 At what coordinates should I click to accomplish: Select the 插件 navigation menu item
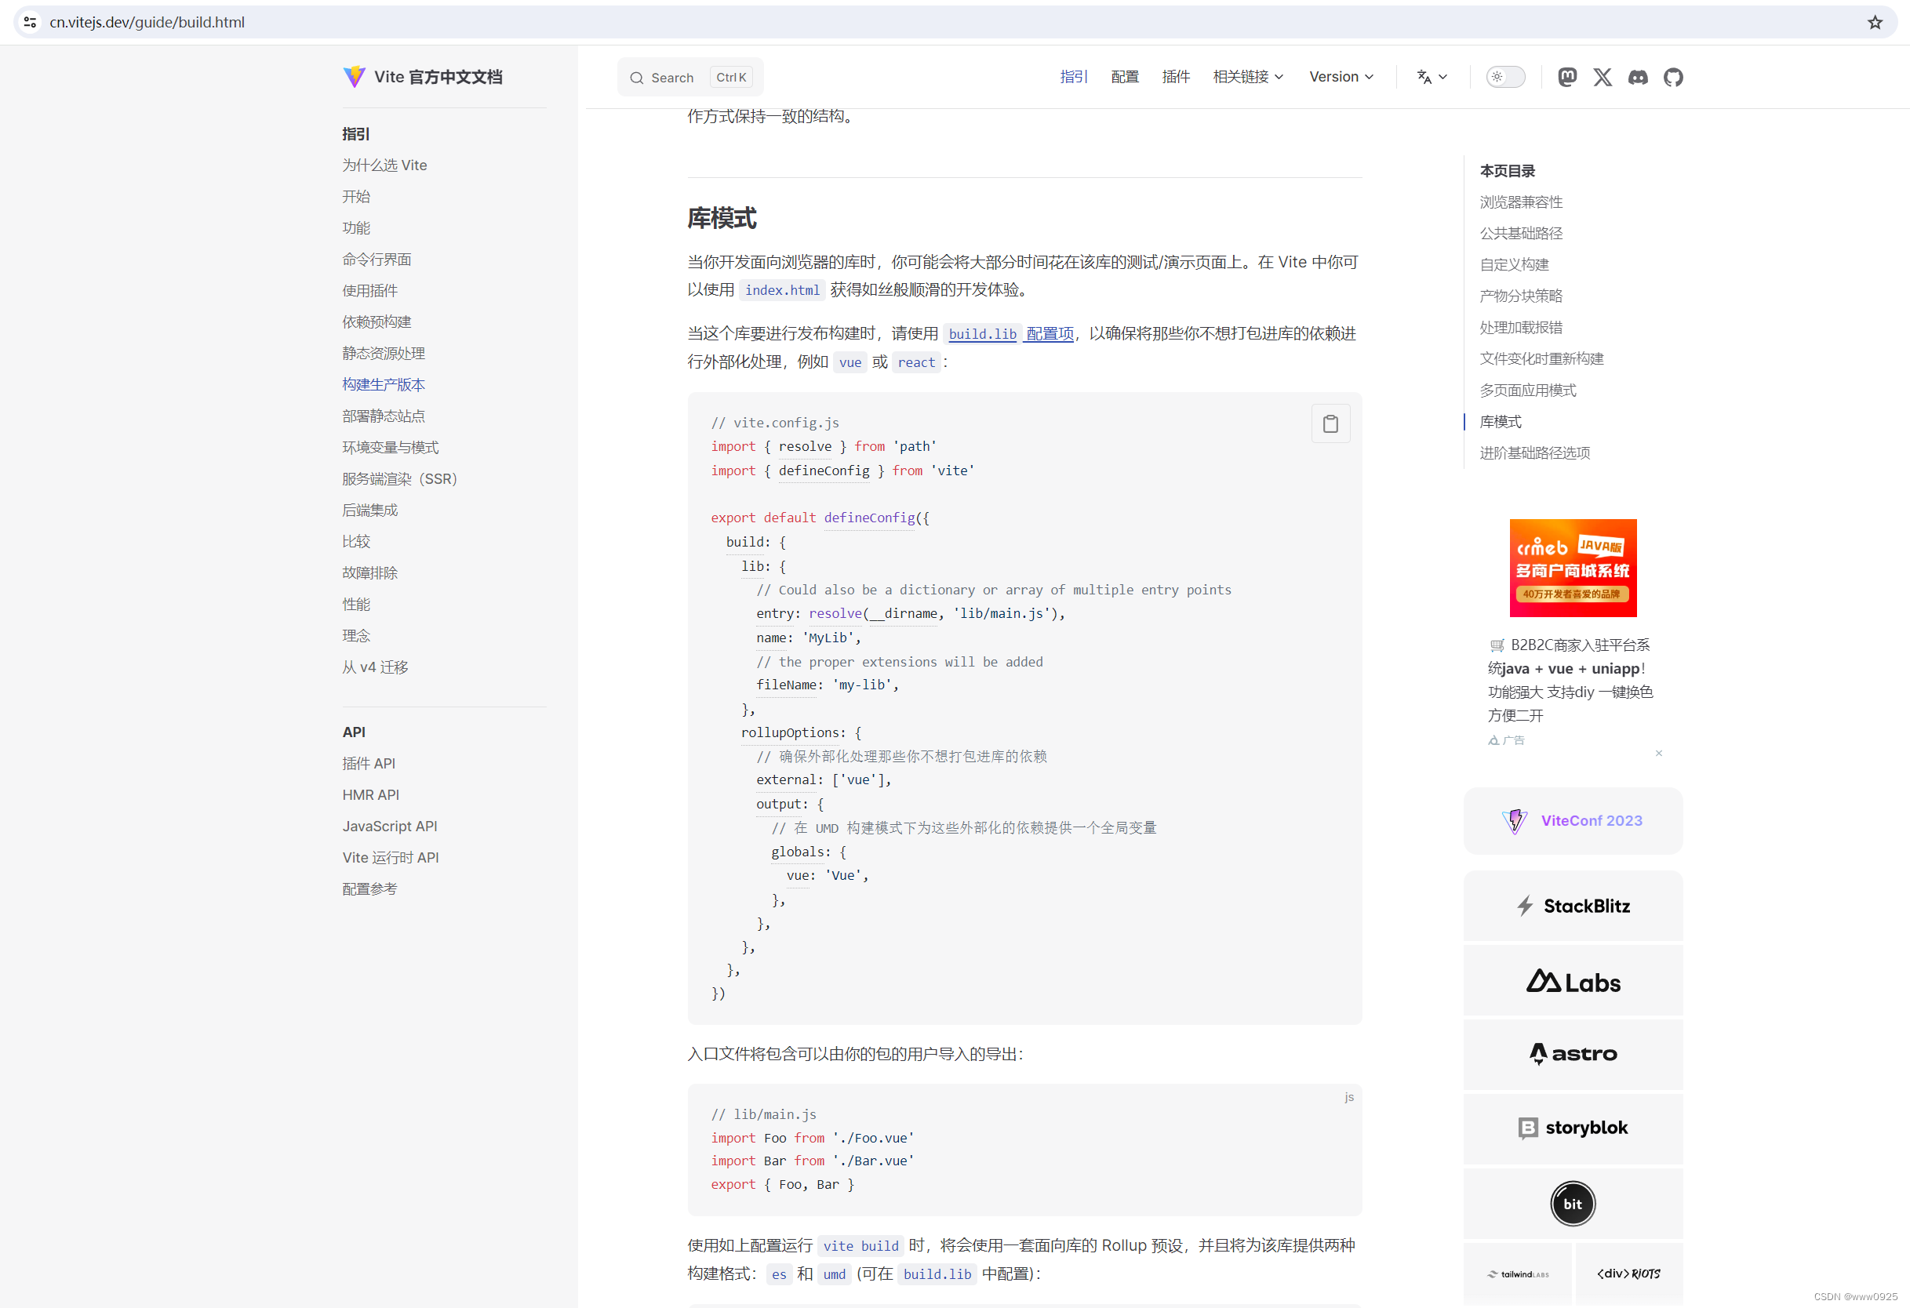click(1175, 77)
